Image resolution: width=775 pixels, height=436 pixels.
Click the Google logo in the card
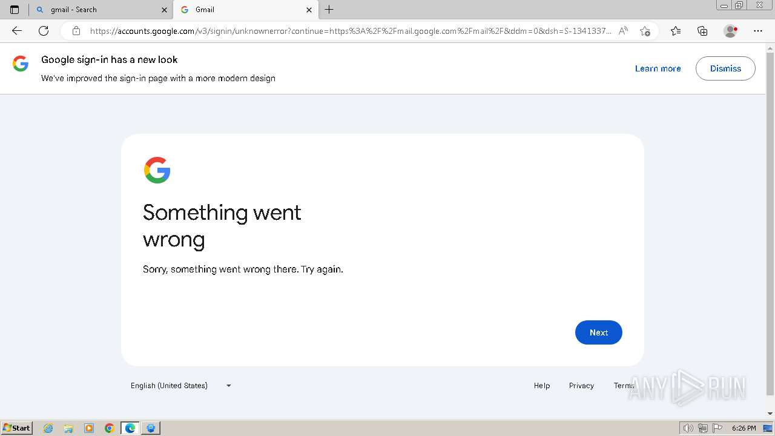click(157, 170)
